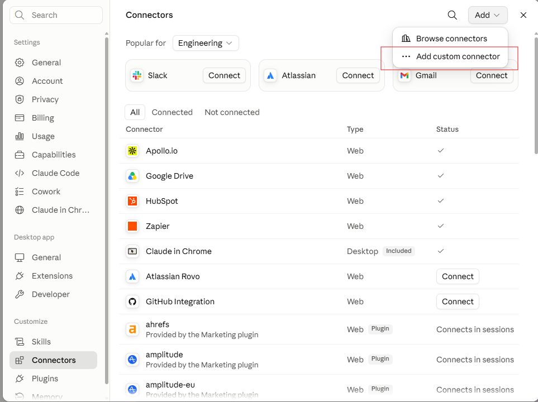Click the Zapier row name
The image size is (538, 402).
[158, 226]
